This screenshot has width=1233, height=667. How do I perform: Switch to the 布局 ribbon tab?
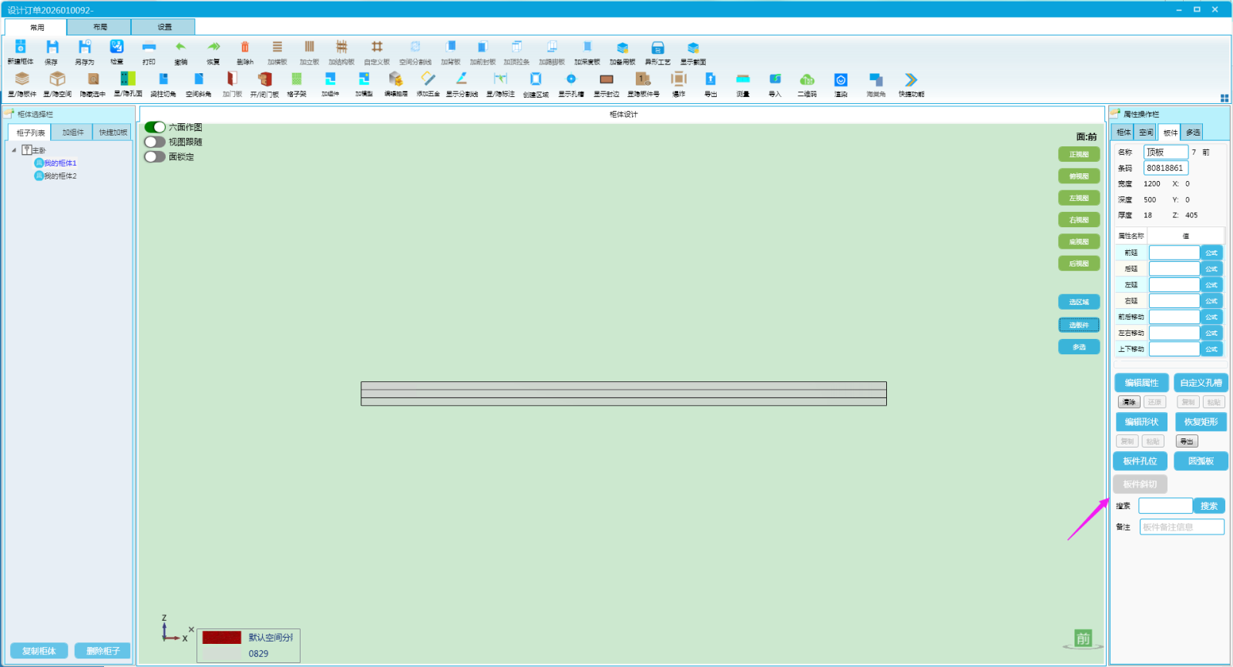click(x=99, y=27)
